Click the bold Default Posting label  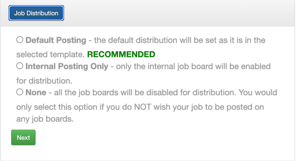(x=56, y=40)
